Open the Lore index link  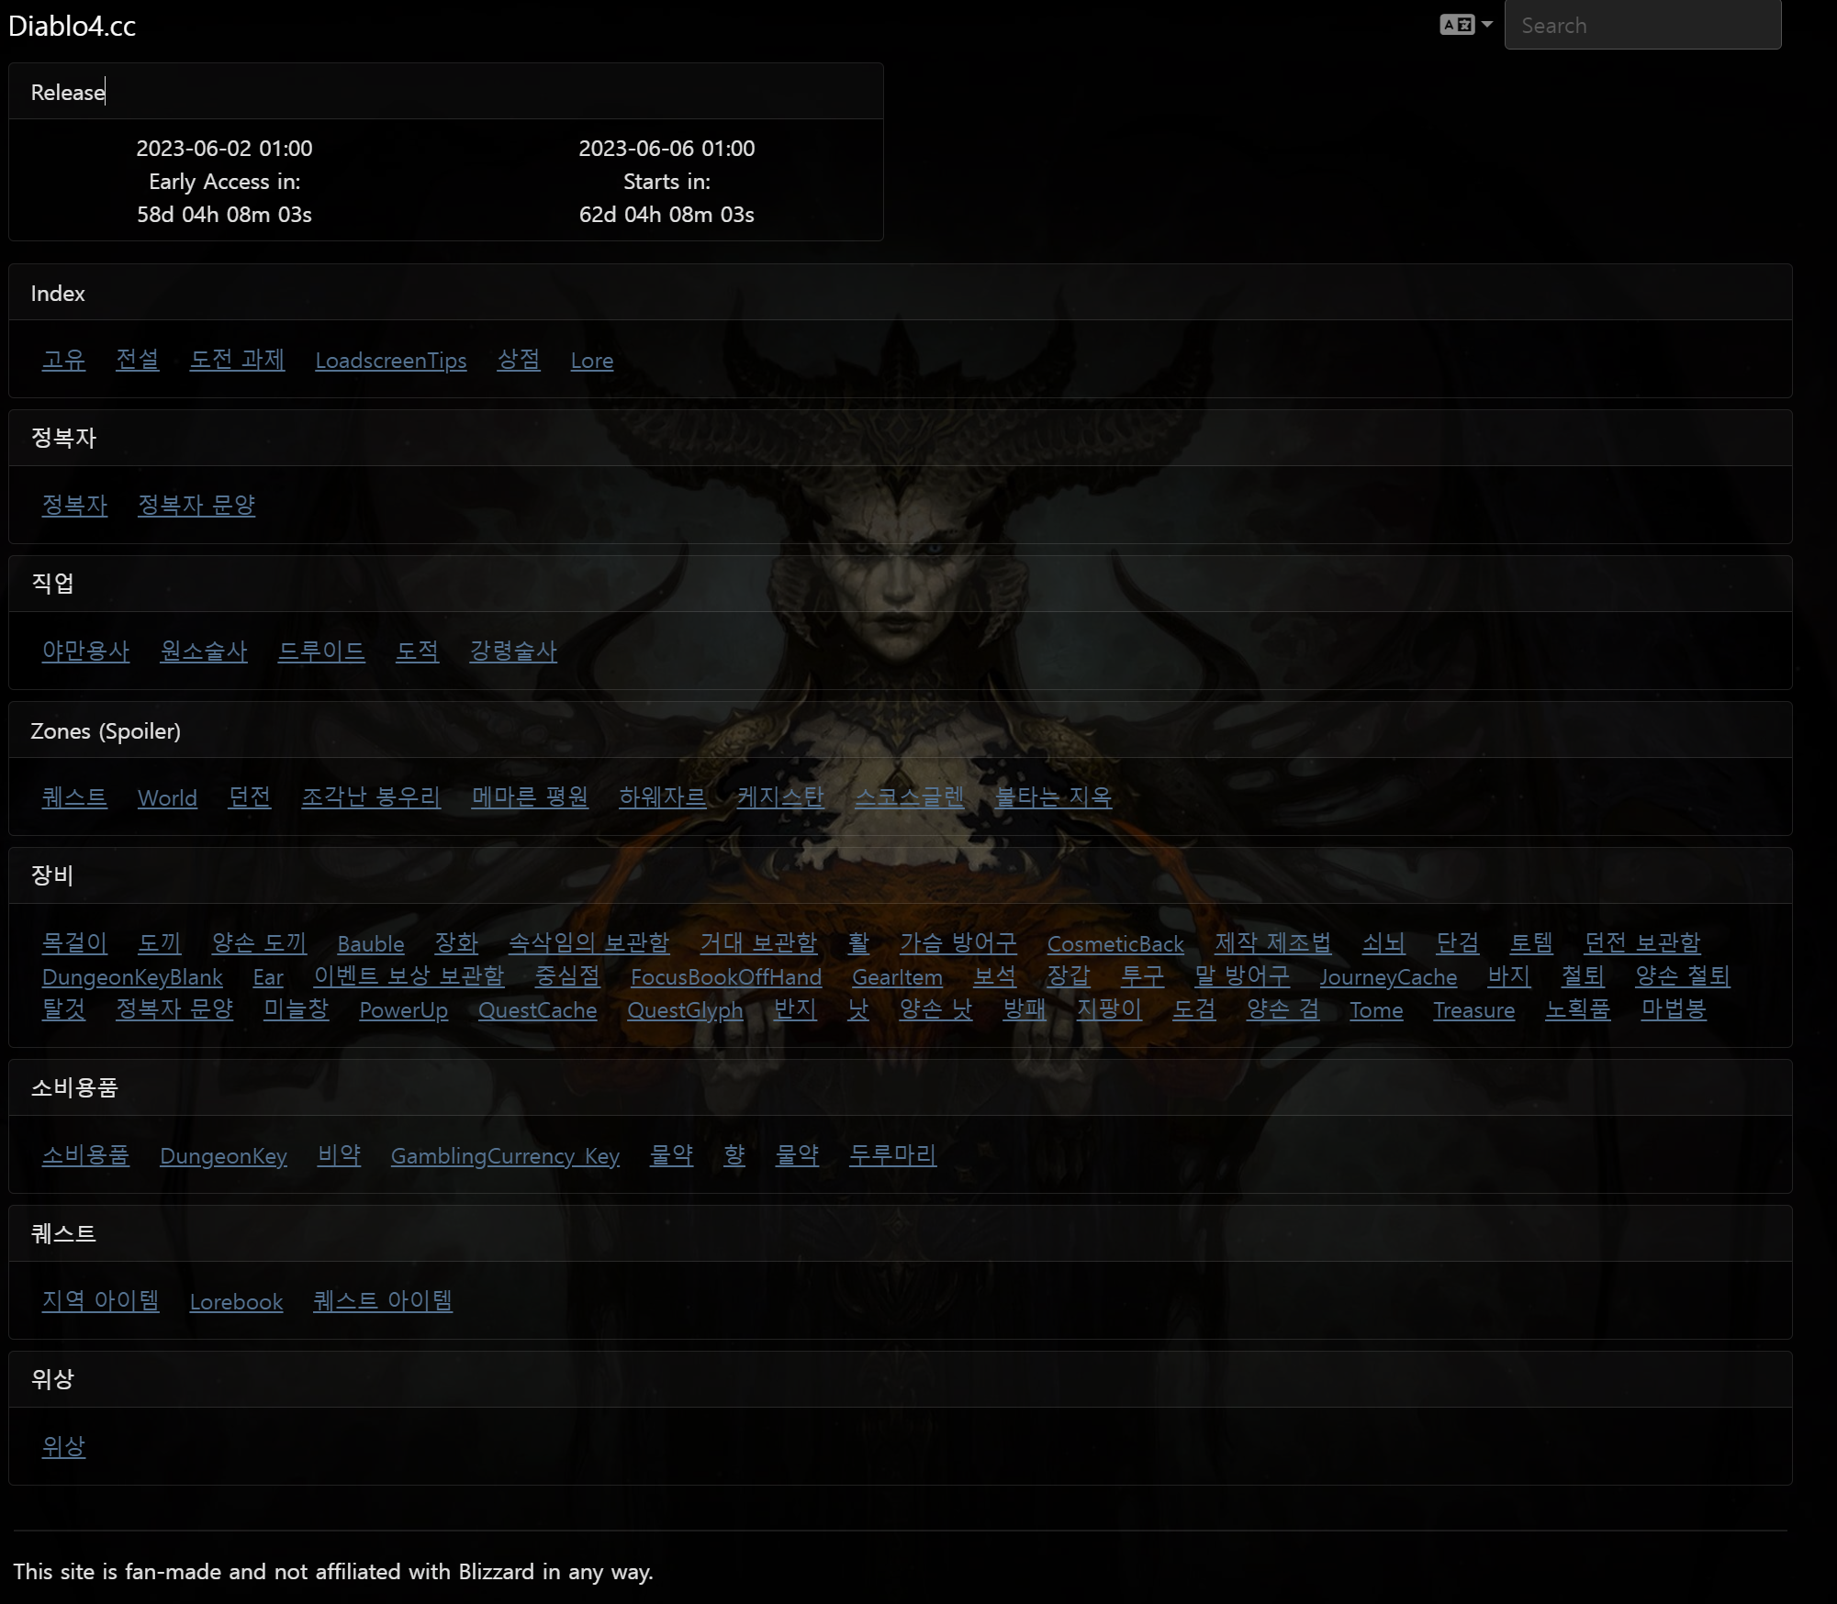coord(591,361)
